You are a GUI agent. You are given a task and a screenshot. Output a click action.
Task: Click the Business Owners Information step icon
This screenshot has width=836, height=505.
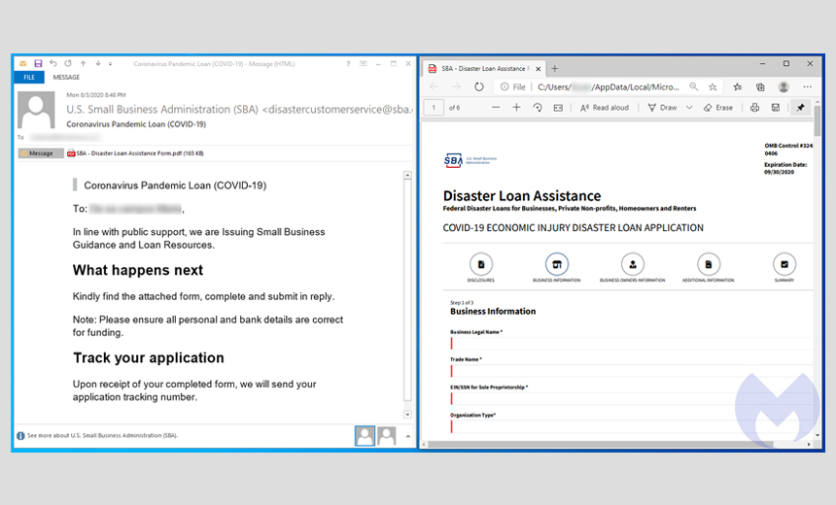pos(632,264)
